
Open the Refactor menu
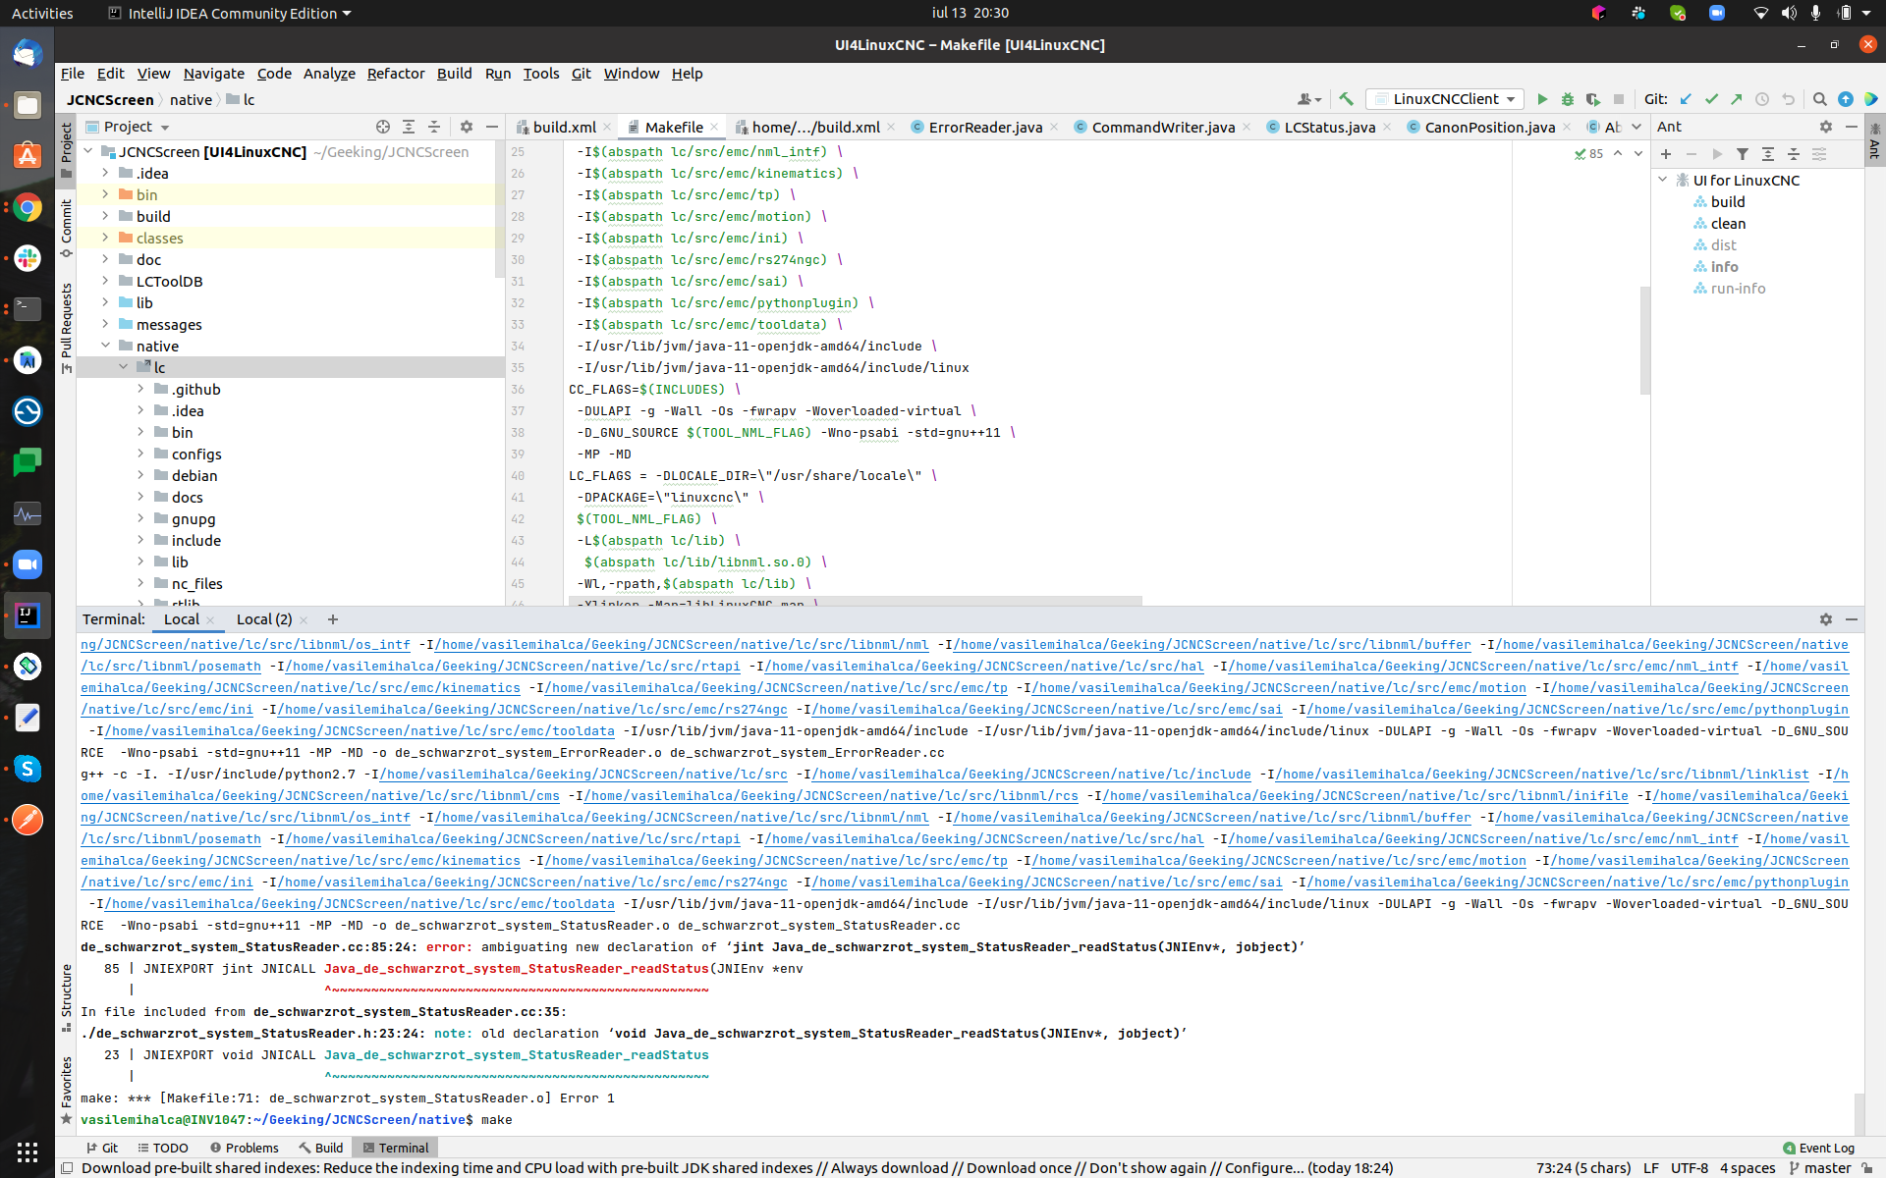(x=396, y=74)
